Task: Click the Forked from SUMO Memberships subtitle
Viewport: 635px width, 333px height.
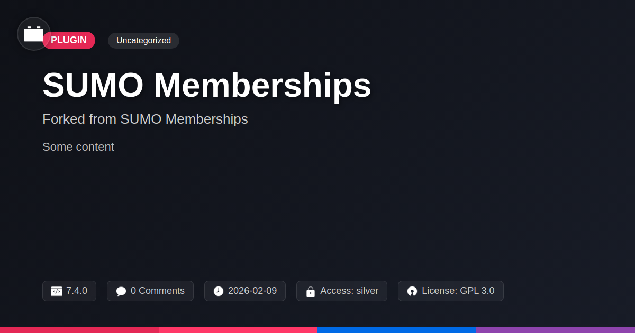Action: 145,119
